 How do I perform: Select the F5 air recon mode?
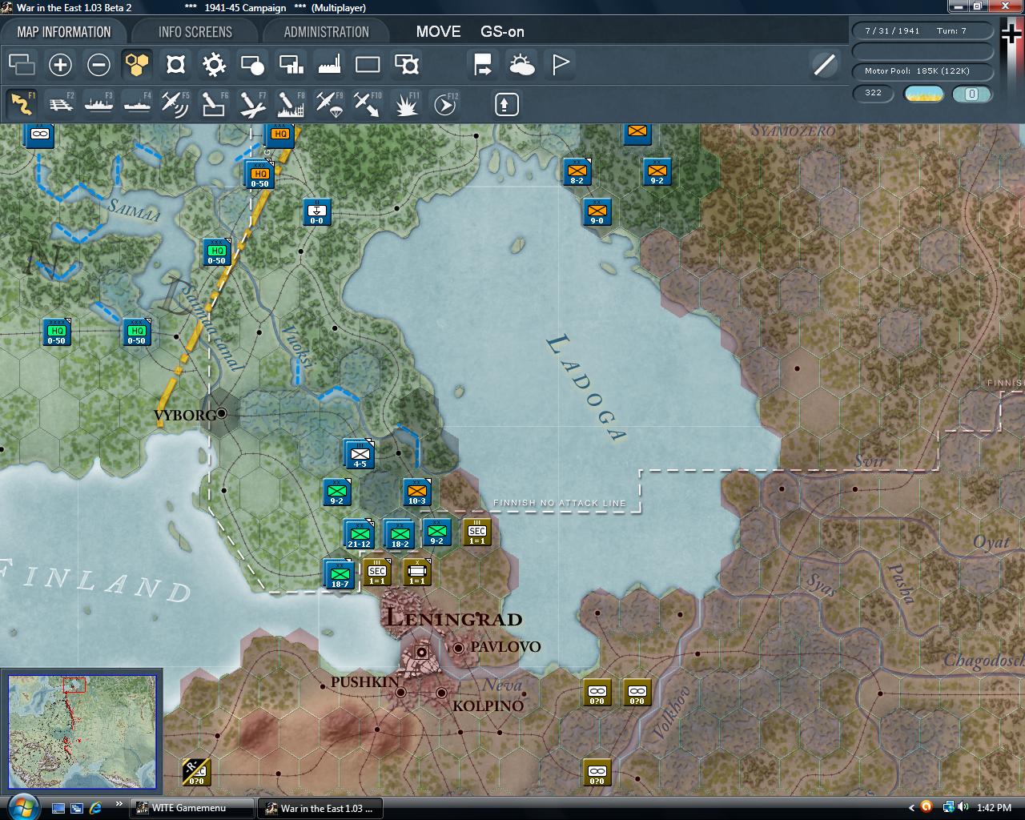[x=175, y=104]
